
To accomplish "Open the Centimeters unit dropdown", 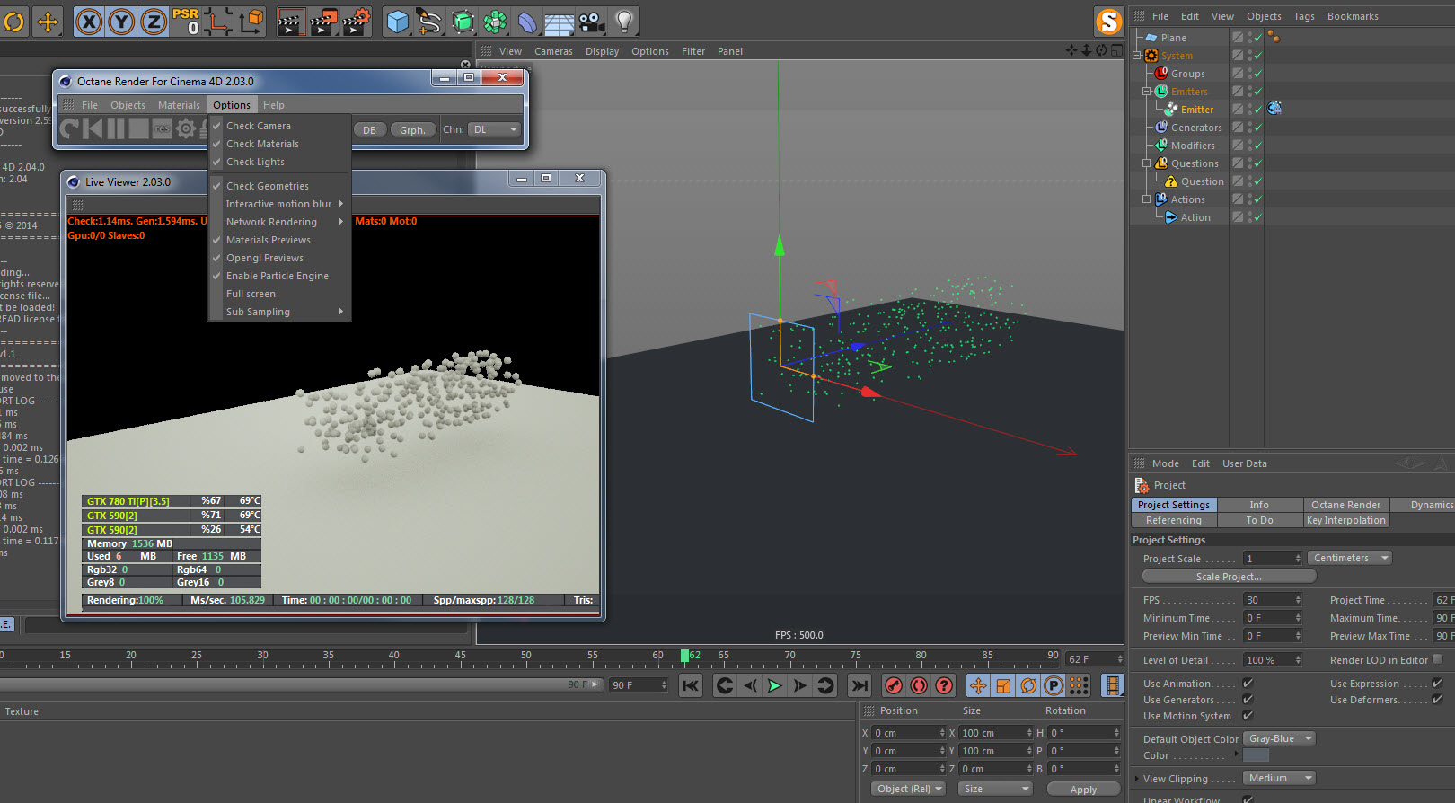I will (1349, 558).
